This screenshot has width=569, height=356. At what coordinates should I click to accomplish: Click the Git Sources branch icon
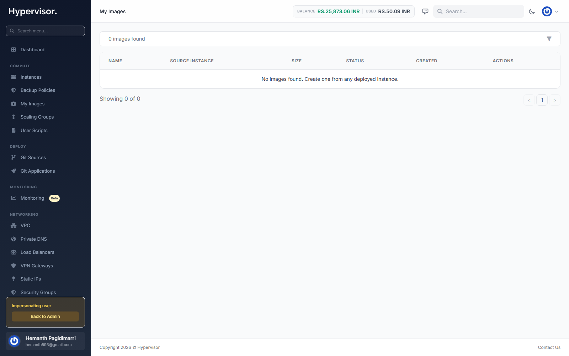coord(14,157)
